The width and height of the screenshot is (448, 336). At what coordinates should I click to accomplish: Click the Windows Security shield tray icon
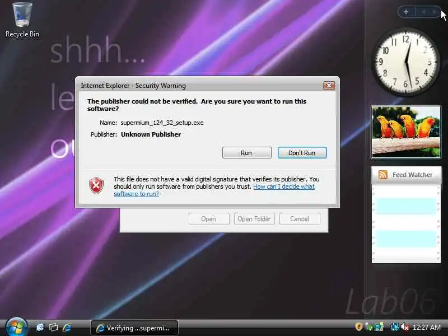358,326
